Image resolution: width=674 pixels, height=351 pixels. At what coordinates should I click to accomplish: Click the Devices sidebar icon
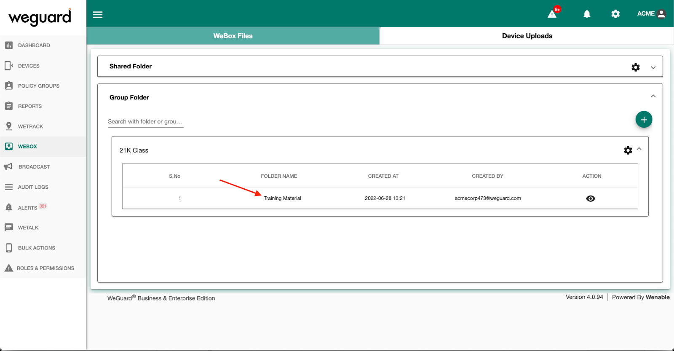(x=9, y=65)
